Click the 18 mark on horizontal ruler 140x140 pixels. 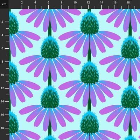click(x=128, y=2)
